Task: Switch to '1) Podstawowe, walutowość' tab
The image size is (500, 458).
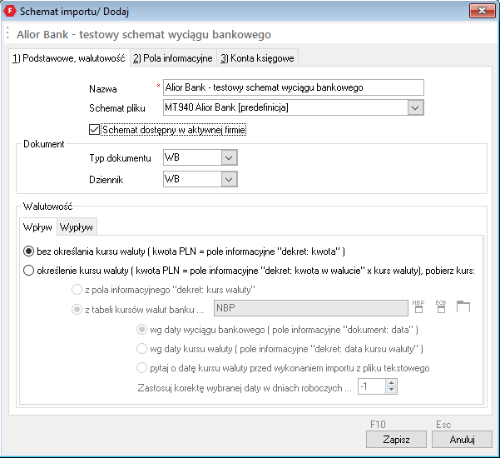Action: tap(69, 58)
